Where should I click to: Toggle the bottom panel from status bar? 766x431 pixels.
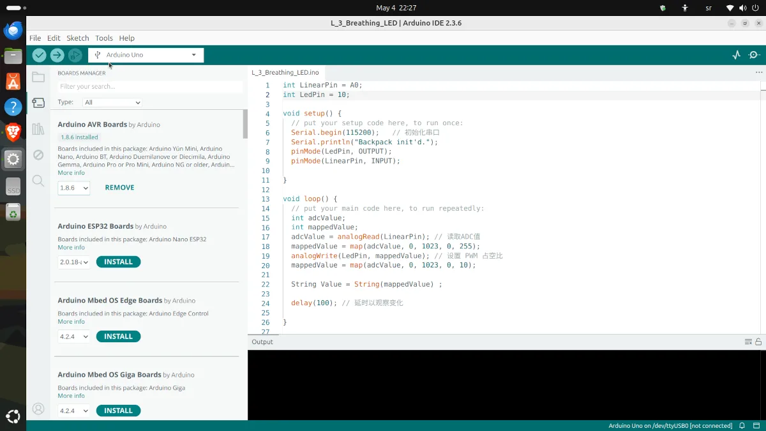point(756,426)
